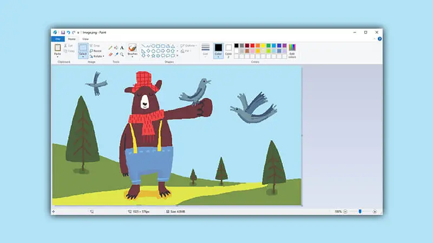Click the canvas right-edge resize handle
Image resolution: width=433 pixels, height=243 pixels.
[302, 136]
